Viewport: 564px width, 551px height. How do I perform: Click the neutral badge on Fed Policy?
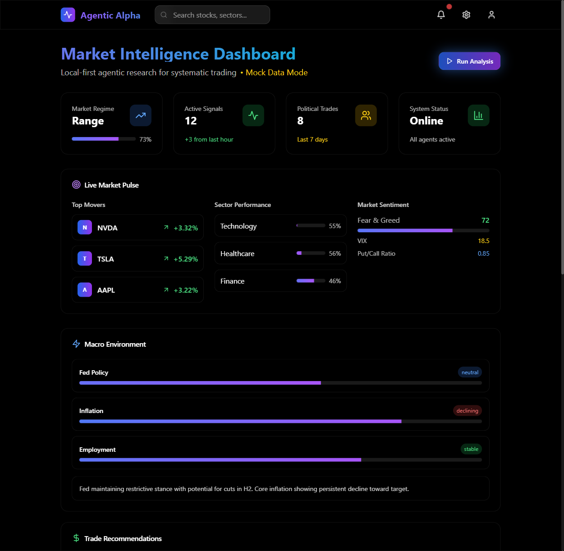pos(470,372)
